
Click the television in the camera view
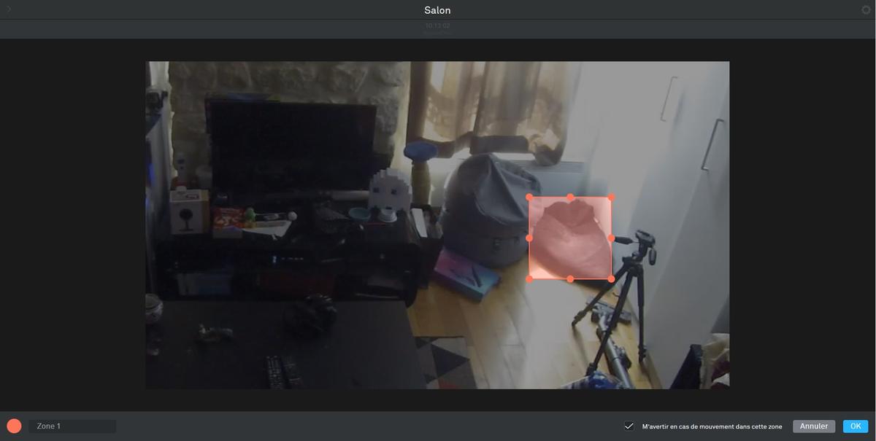tap(291, 146)
